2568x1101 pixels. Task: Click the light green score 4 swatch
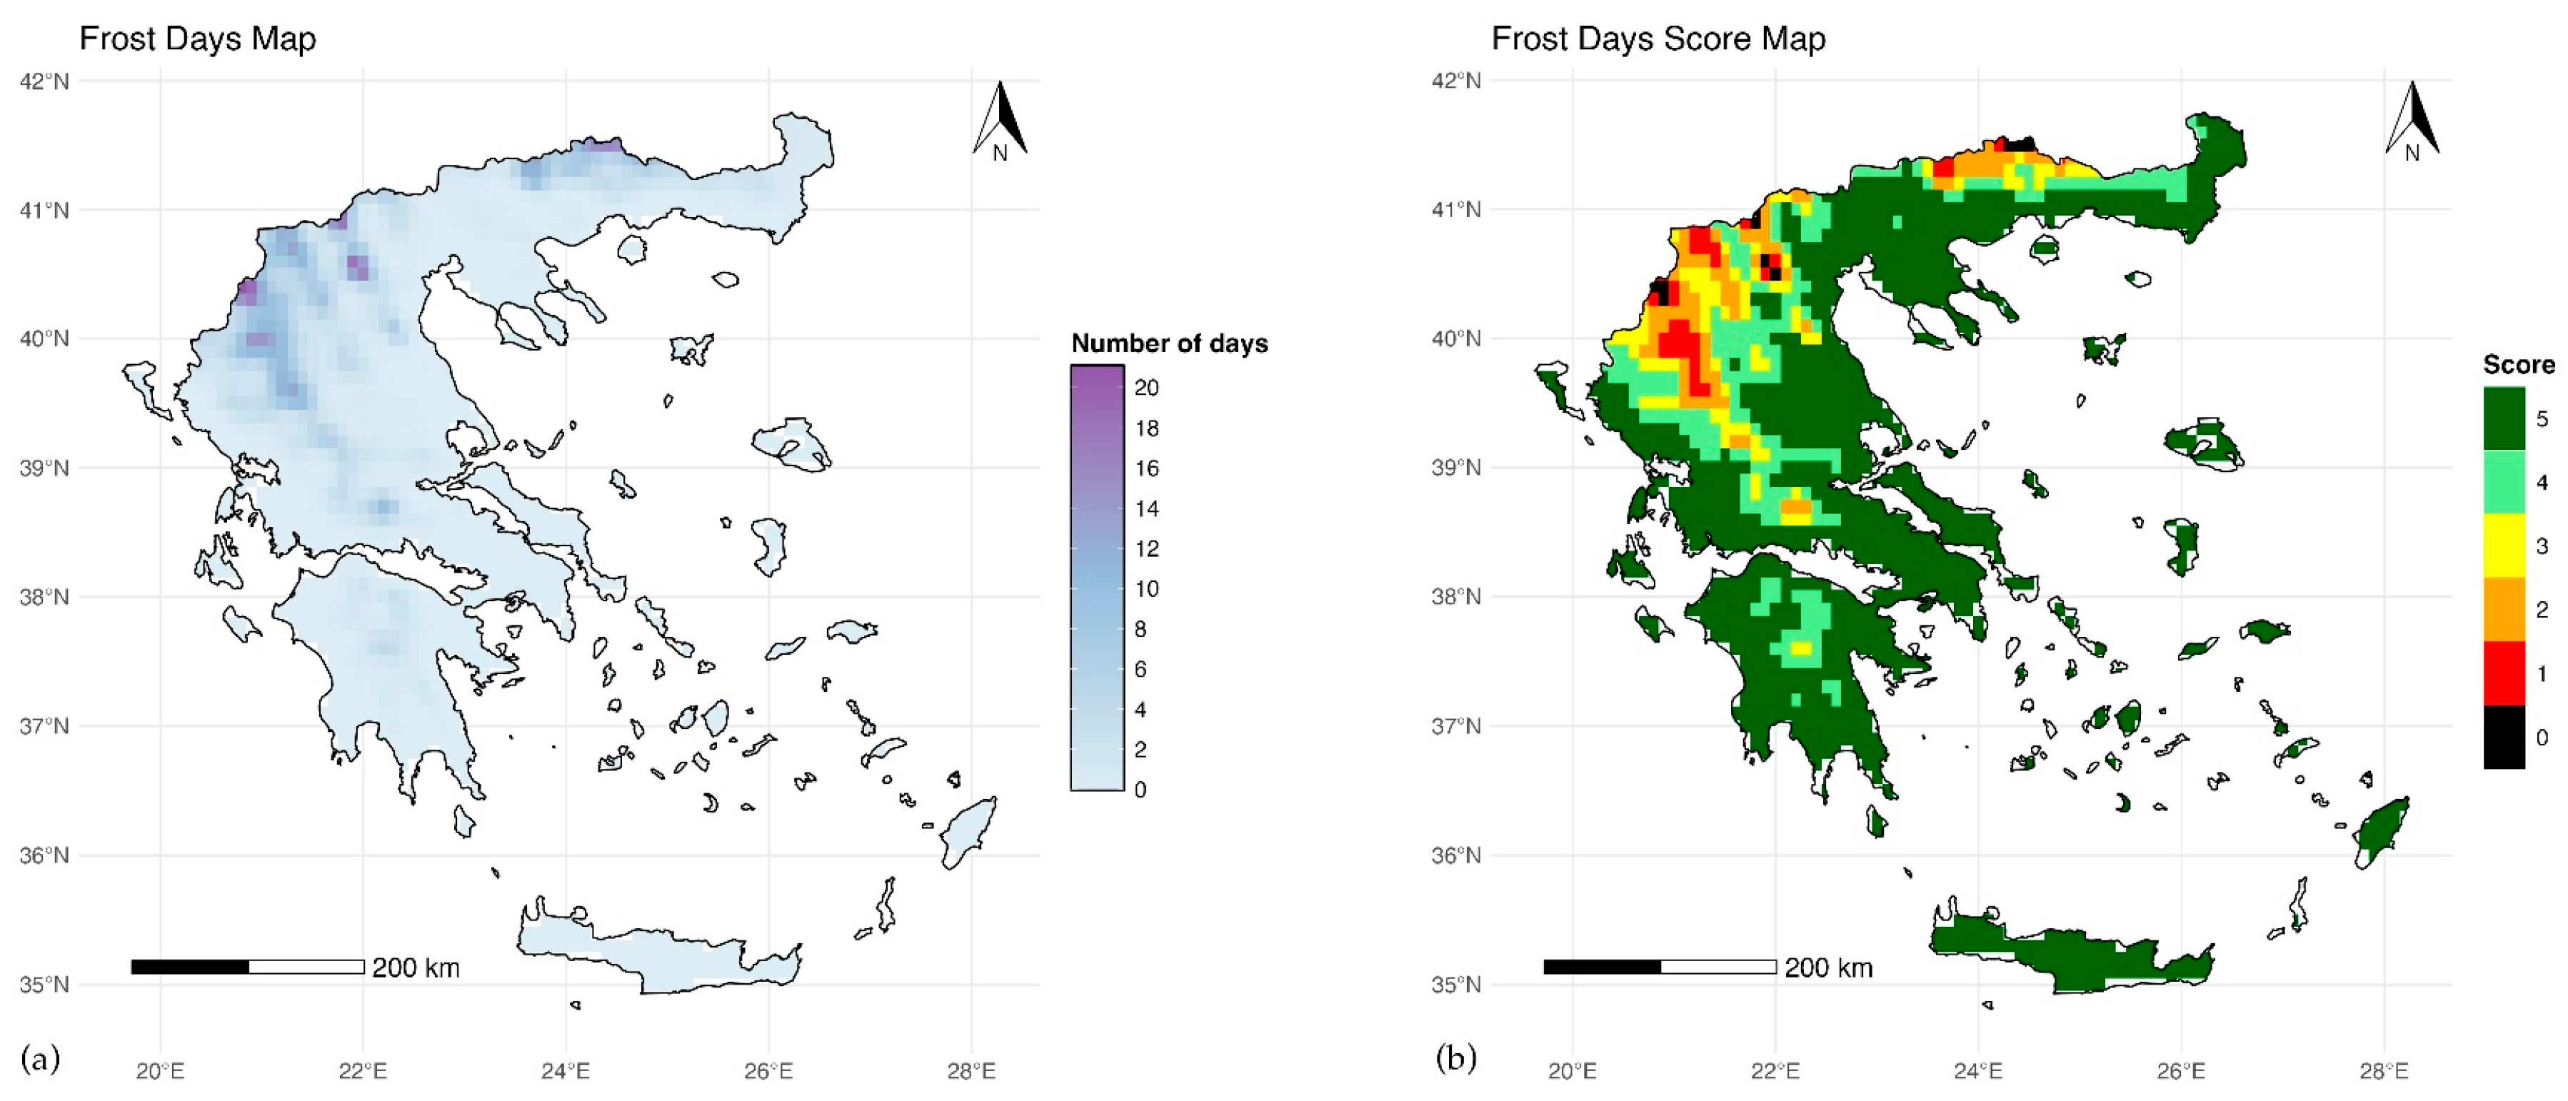tap(2503, 482)
